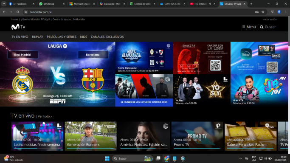The image size is (290, 163).
Task: Open the Windows Start button
Action: tap(107, 159)
